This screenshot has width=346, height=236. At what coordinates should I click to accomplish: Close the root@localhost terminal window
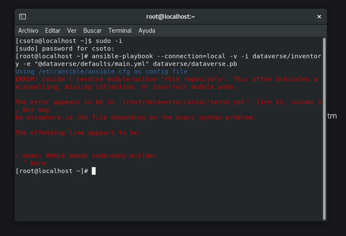(x=319, y=17)
